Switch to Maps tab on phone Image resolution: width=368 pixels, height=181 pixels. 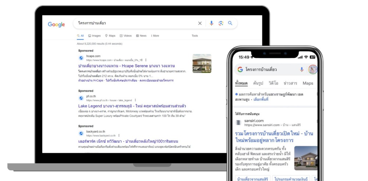tap(308, 83)
